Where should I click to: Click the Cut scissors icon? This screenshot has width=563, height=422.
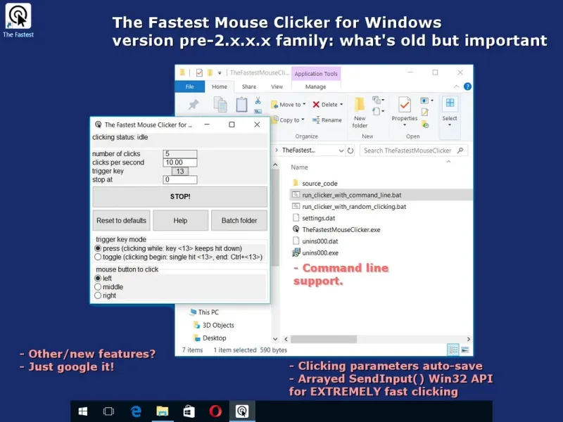(258, 101)
